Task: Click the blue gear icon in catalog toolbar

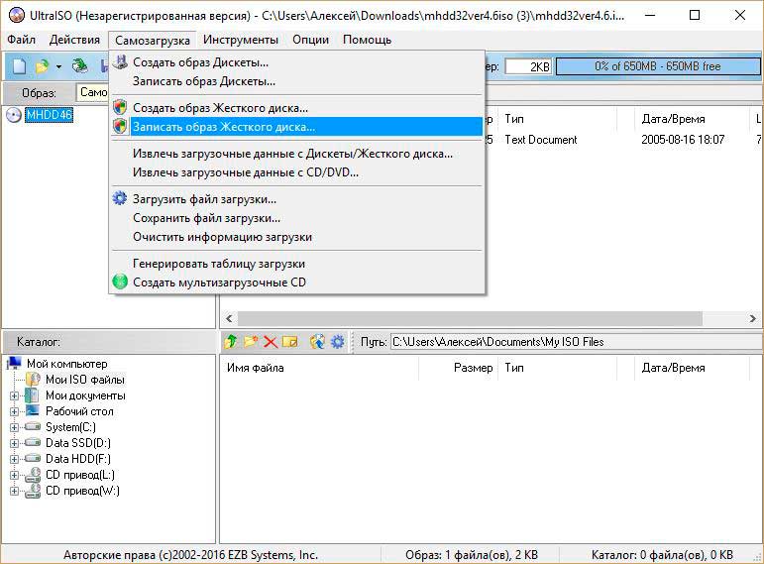Action: (337, 342)
